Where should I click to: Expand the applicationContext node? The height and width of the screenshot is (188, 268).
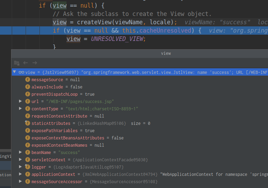20,174
